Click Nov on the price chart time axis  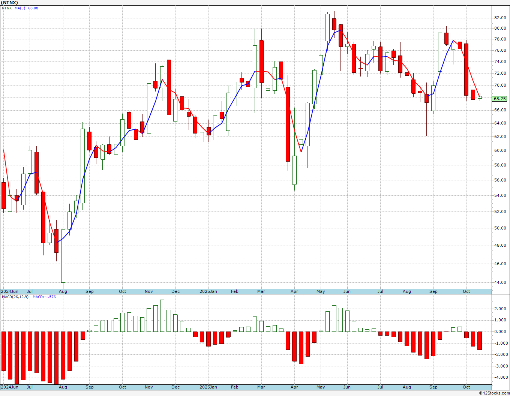pos(148,291)
